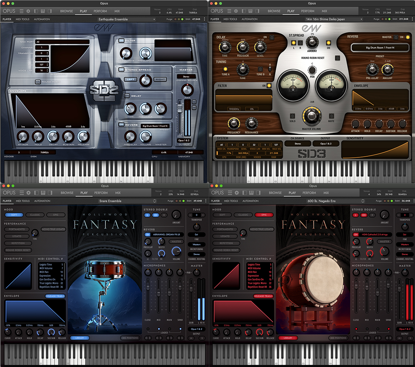
Task: Toggle Filter ON switch in SD2 panel
Action: click(x=121, y=40)
